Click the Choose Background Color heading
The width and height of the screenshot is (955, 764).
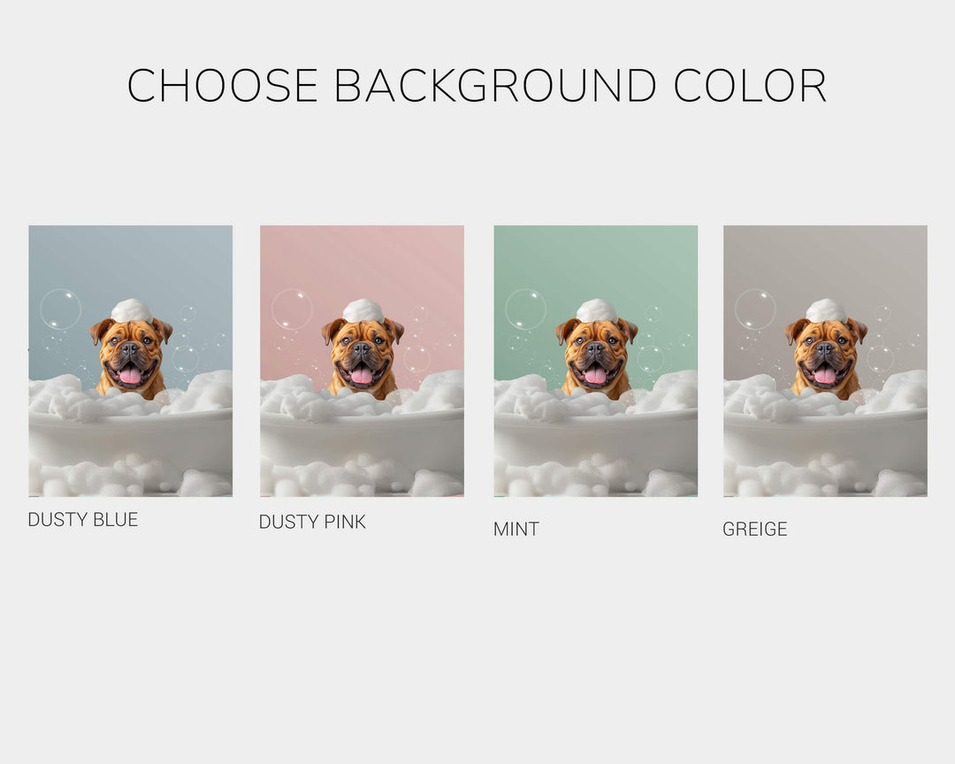(477, 85)
